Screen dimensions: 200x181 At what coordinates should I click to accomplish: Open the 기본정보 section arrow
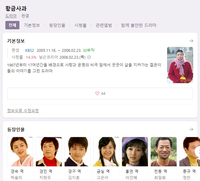[x=191, y=41]
